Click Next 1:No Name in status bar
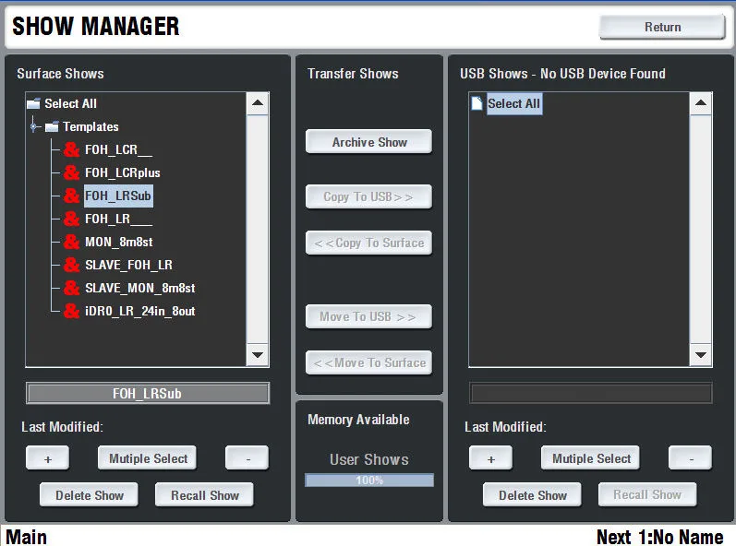736x546 pixels. [659, 537]
